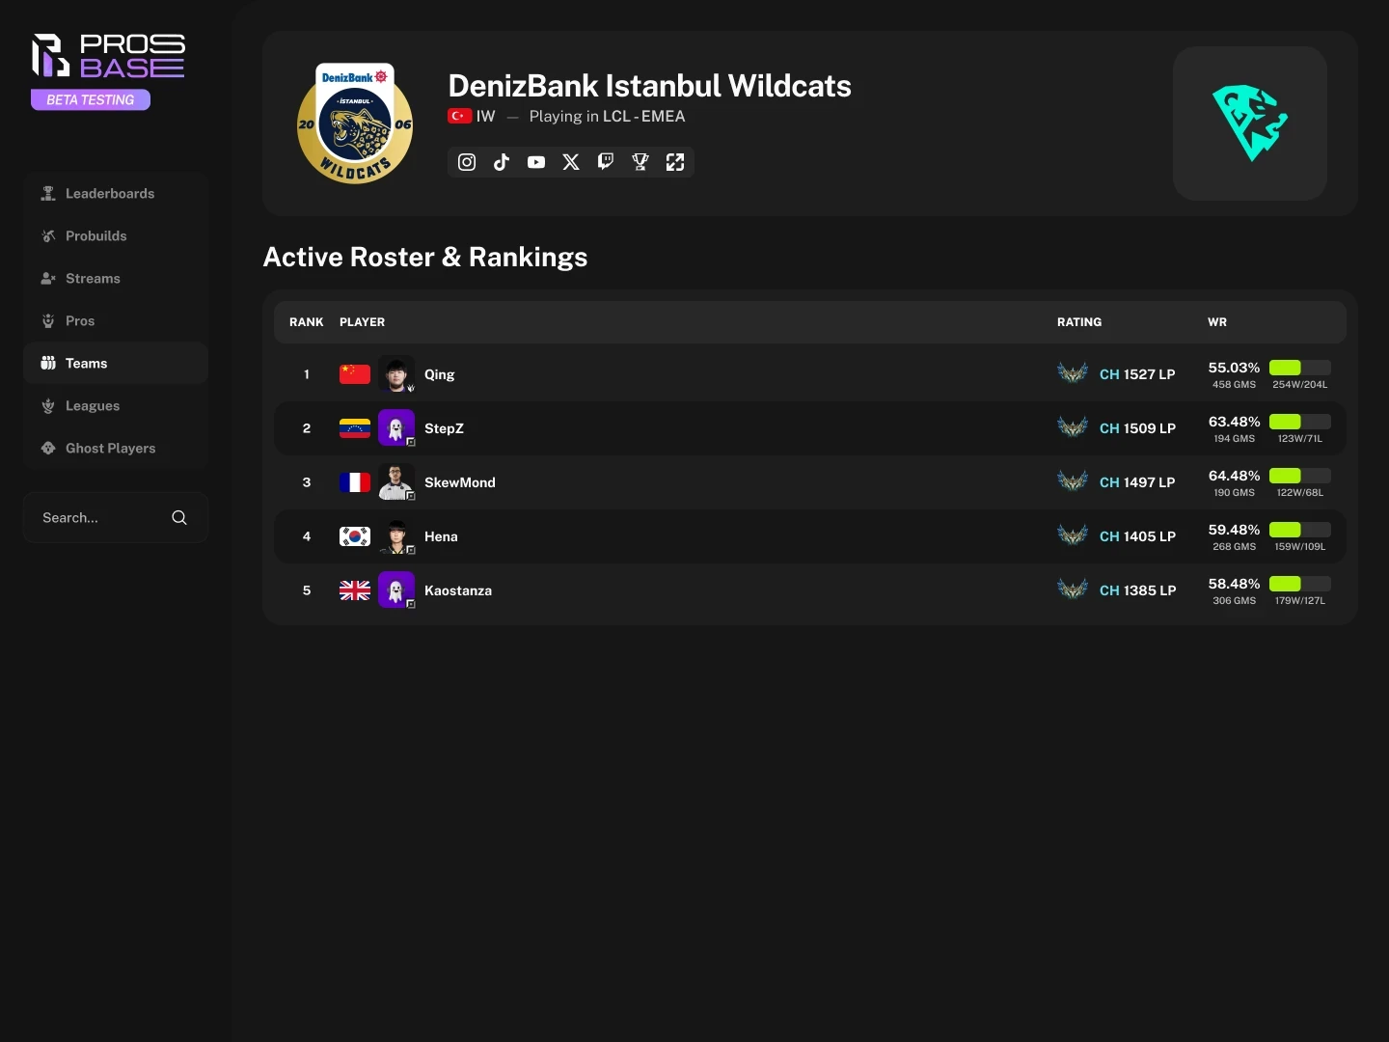Click the France flag next to SkewMond
The height and width of the screenshot is (1042, 1389).
click(355, 482)
